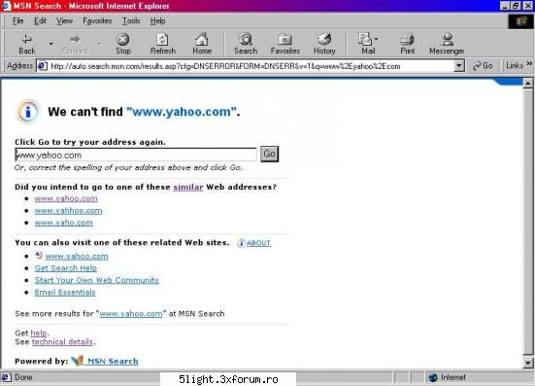Click the page icon in status bar
The height and width of the screenshot is (386, 535).
coord(6,377)
